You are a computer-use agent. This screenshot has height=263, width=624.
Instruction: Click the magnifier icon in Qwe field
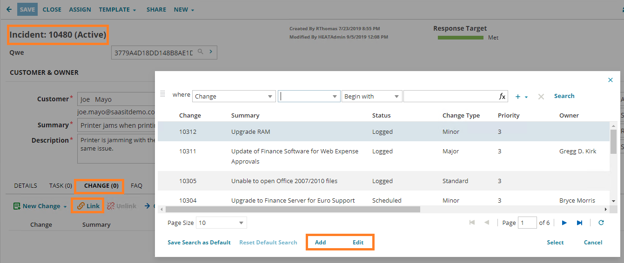(x=201, y=52)
